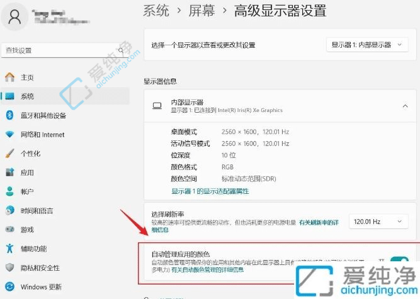Click the 查找设置 search field
The width and height of the screenshot is (420, 299).
[65, 50]
